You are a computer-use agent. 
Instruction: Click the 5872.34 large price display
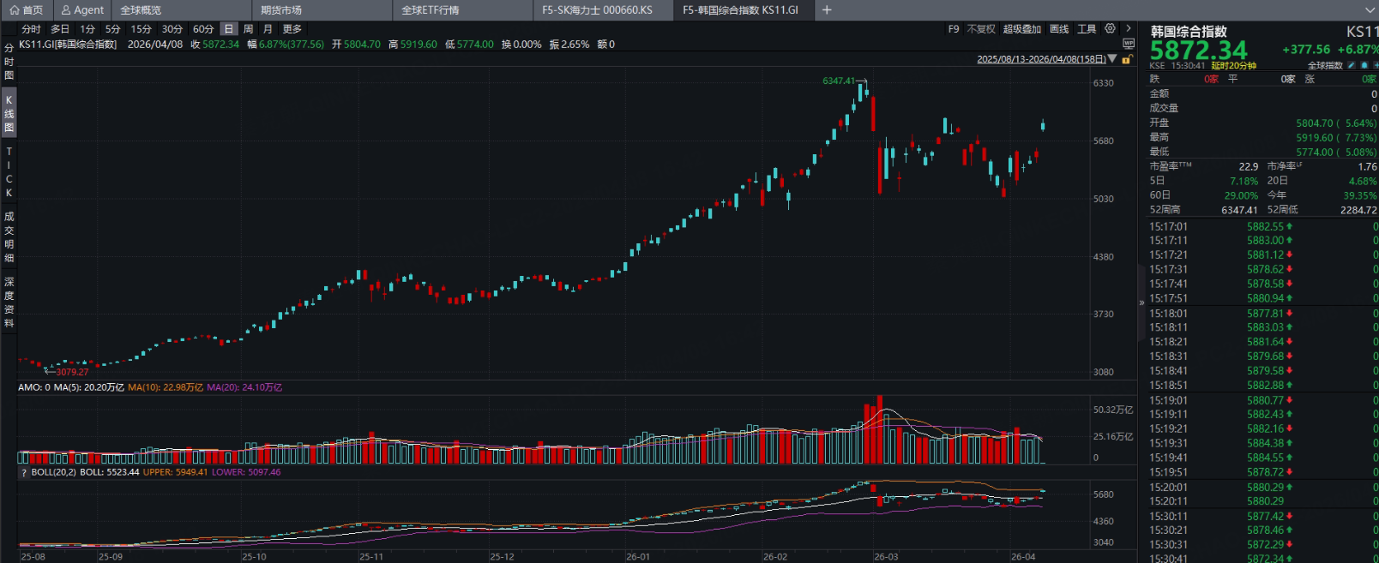coord(1198,51)
